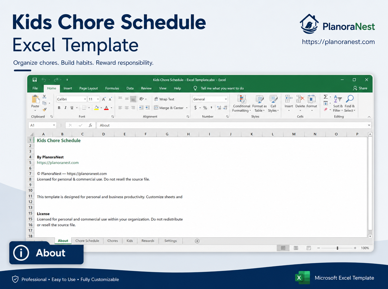Align text right in the Alignment group

point(133,108)
